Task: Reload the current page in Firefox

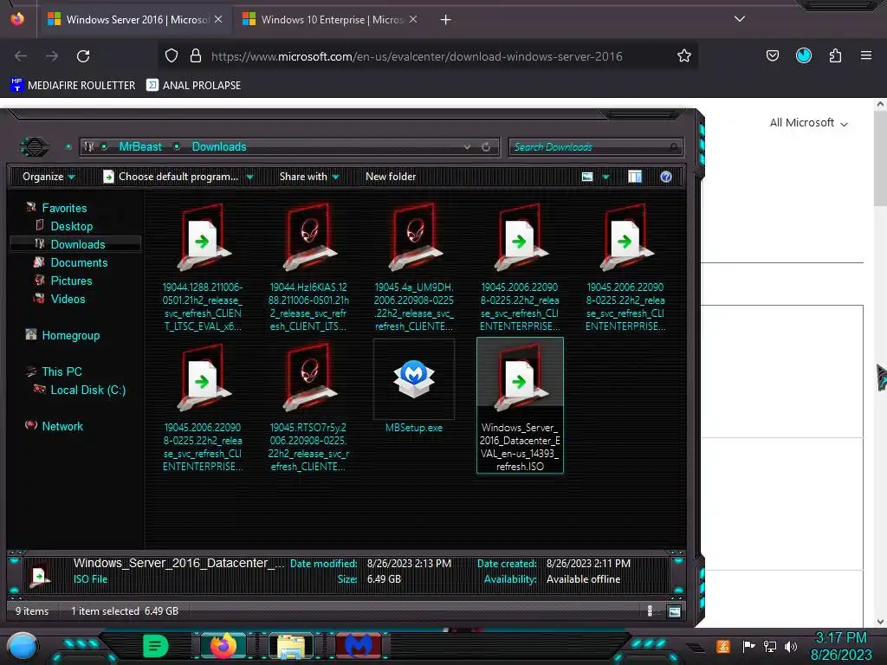Action: [x=83, y=56]
